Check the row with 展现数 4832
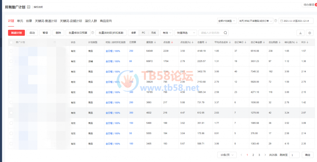Screen dimensions: 317x162 [x=11, y=113]
